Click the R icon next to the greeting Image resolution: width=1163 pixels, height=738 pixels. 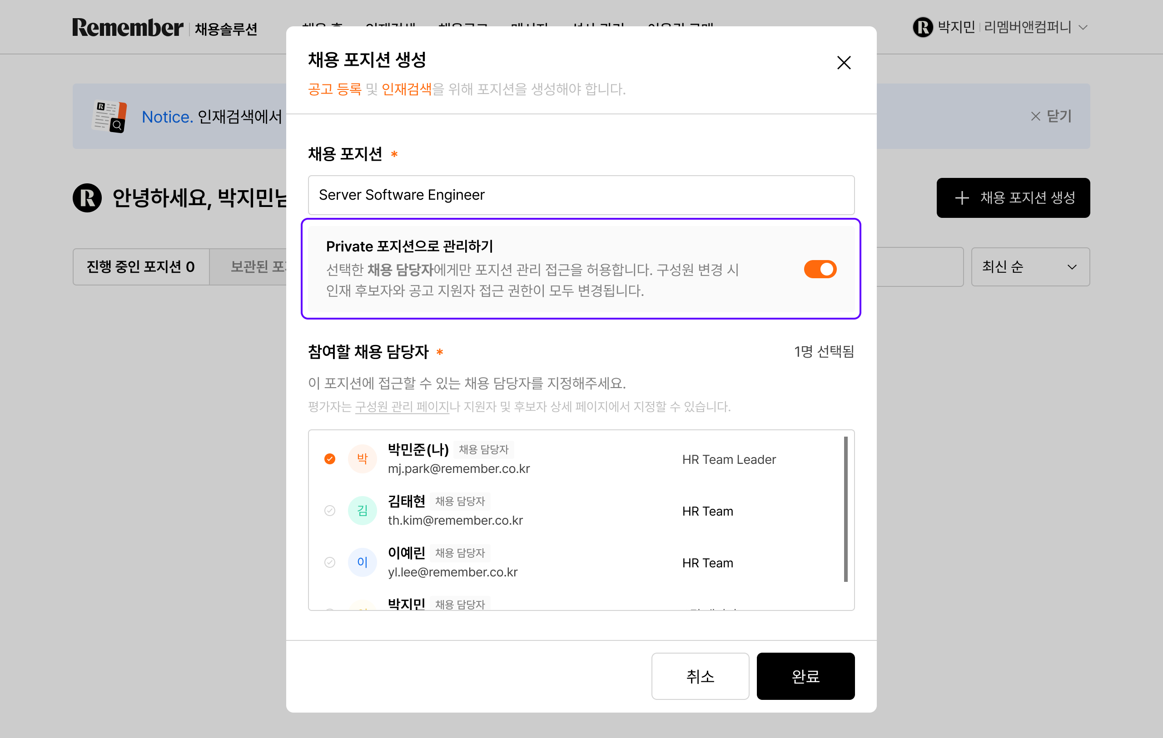(87, 198)
